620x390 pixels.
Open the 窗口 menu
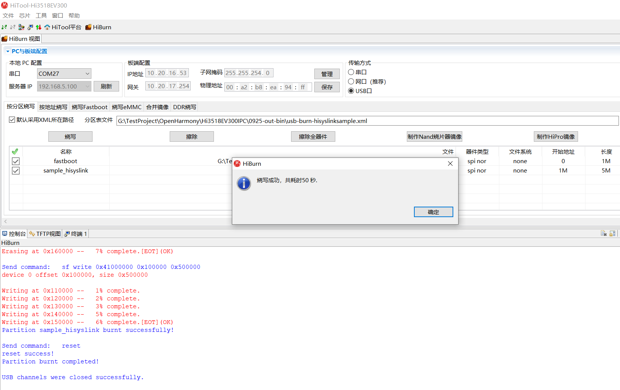pos(58,15)
